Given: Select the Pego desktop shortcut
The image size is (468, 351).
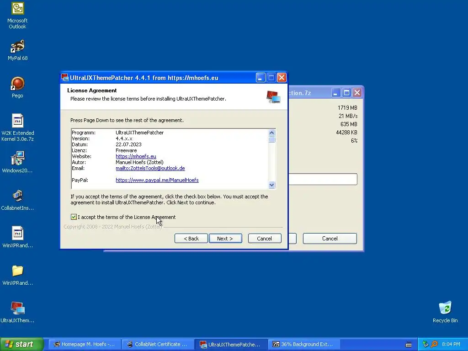Looking at the screenshot, I should (x=17, y=88).
